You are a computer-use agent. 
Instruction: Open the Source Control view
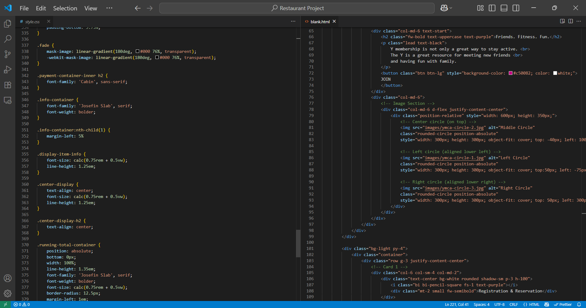[8, 54]
